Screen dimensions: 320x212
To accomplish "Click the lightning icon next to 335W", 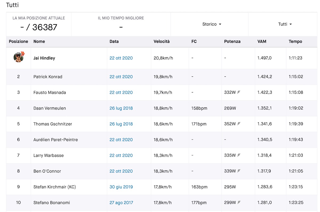I will click(x=239, y=155).
